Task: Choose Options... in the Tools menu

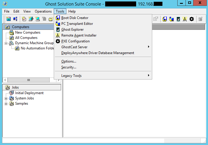Action: click(103, 61)
